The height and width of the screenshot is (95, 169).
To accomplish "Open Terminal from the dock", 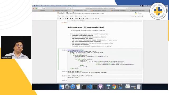I will (x=84, y=87).
